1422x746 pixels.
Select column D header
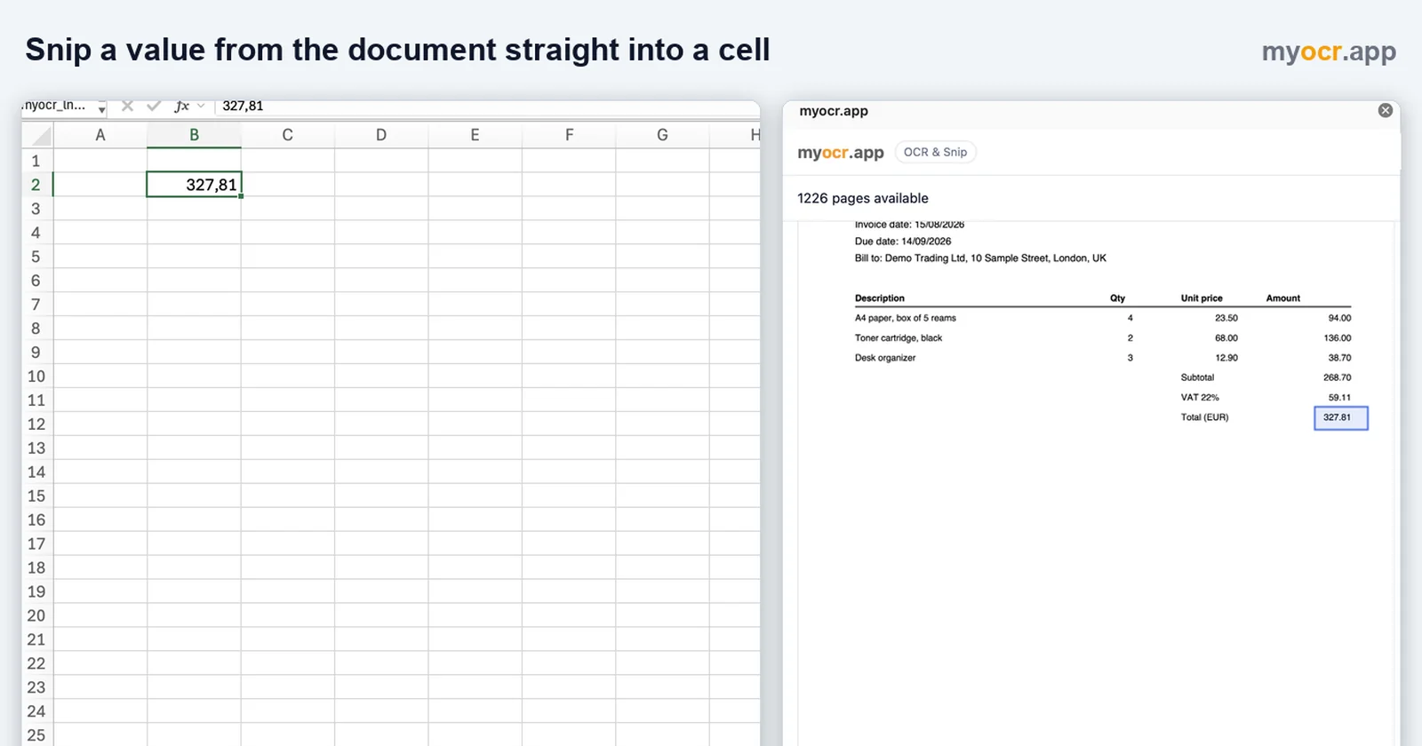pos(381,135)
